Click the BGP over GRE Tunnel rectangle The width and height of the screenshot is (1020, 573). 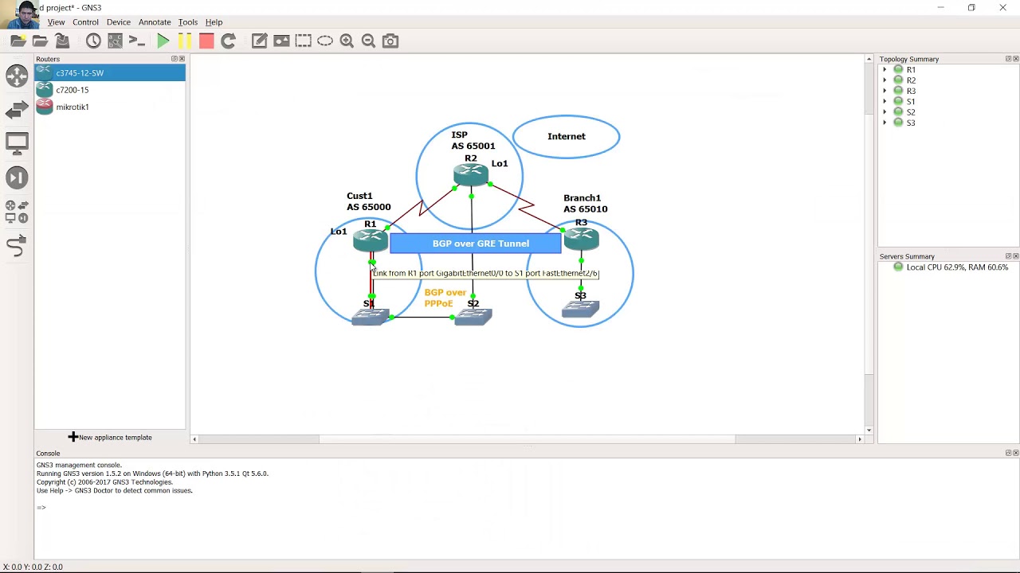tap(476, 244)
